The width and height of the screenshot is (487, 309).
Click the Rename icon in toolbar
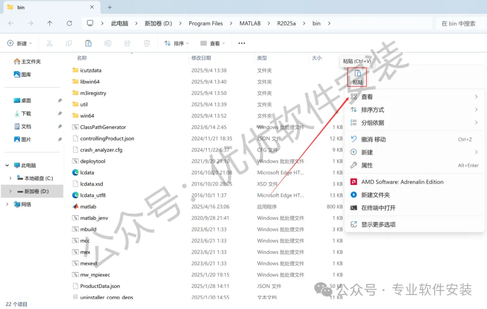[x=108, y=43]
